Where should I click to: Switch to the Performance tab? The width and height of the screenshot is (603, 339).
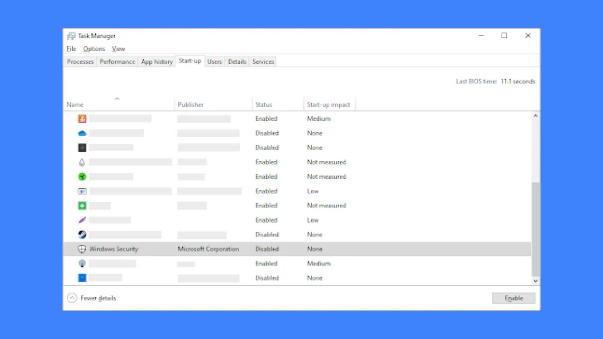pyautogui.click(x=117, y=62)
